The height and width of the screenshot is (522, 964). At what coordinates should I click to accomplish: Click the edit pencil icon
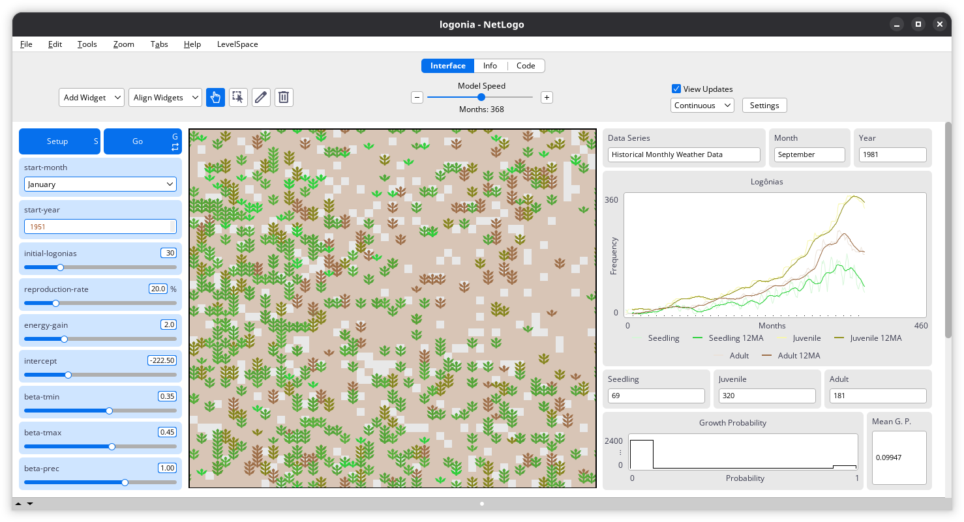point(261,98)
